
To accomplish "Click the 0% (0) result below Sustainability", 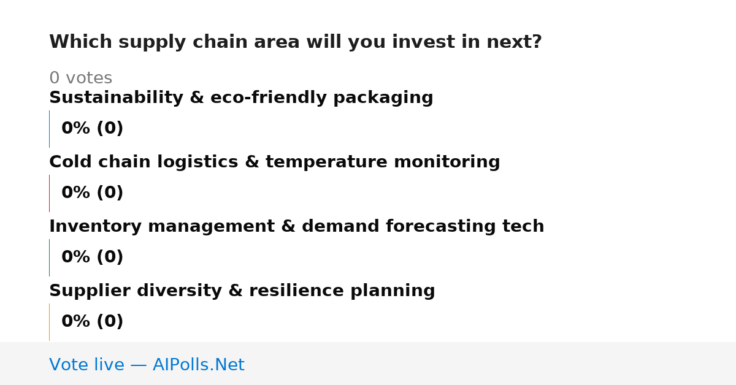I will tap(93, 129).
